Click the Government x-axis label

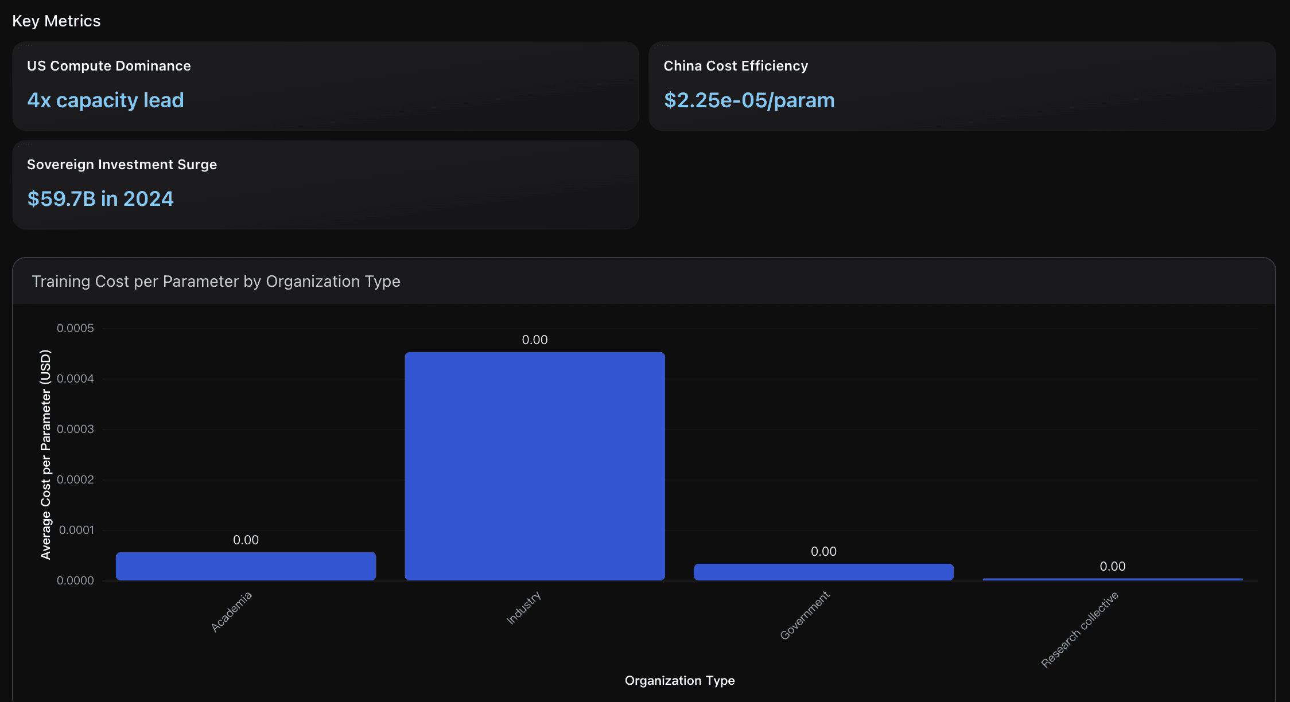click(805, 615)
